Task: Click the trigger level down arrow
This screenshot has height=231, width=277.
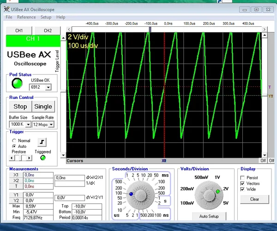Action: (x=63, y=155)
